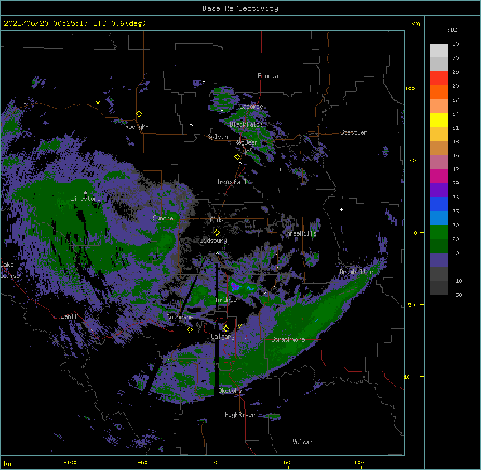Click the RedDeer city label
The height and width of the screenshot is (470, 481).
[x=246, y=142]
